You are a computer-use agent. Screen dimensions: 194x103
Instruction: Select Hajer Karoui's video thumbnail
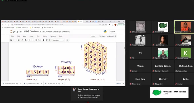pos(163,40)
